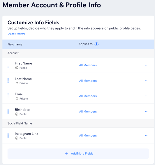
Task: Click the drag handle beside Instagram Link
Action: point(8,135)
